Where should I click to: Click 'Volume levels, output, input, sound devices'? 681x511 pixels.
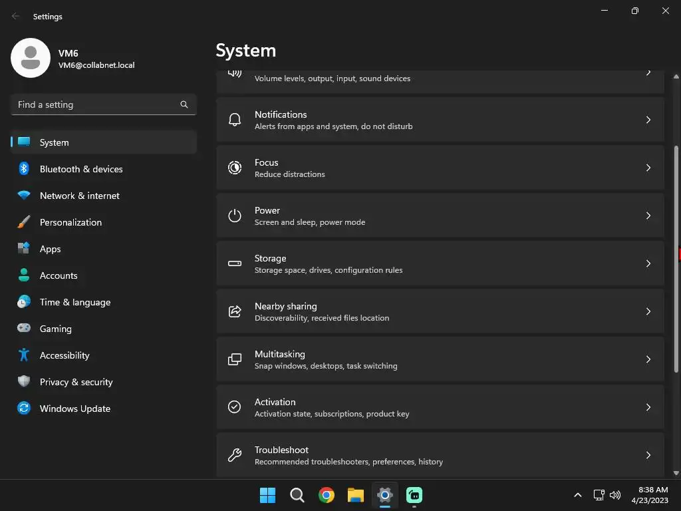(x=333, y=79)
